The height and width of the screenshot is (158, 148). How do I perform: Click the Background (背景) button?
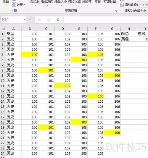(x=98, y=1)
